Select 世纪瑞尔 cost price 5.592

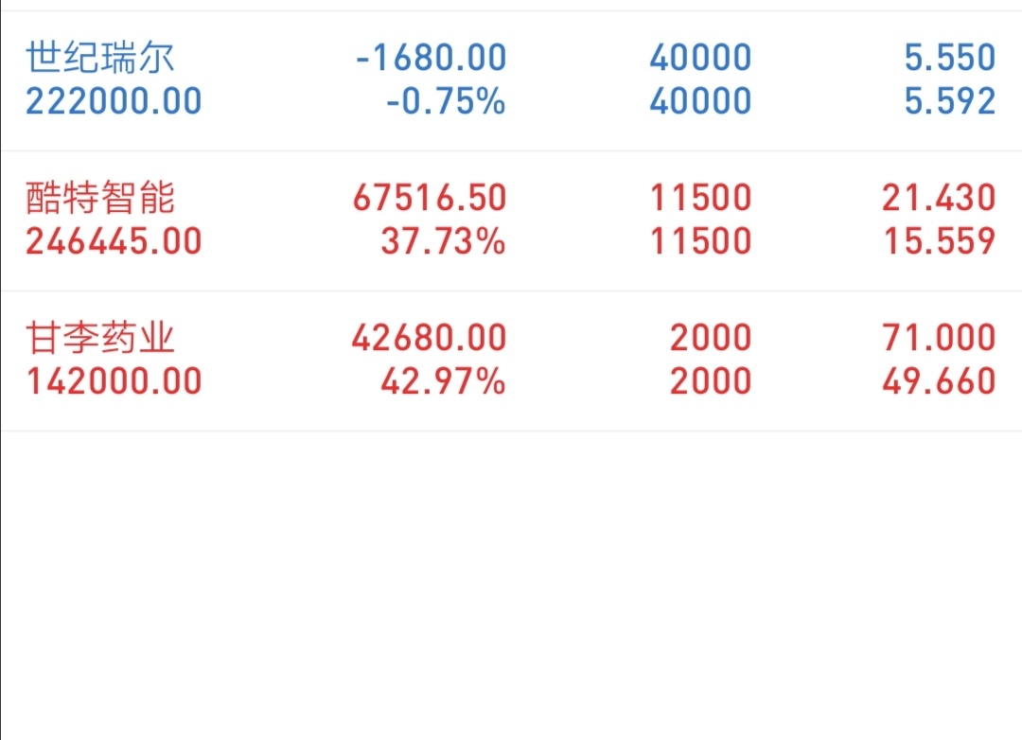point(950,101)
